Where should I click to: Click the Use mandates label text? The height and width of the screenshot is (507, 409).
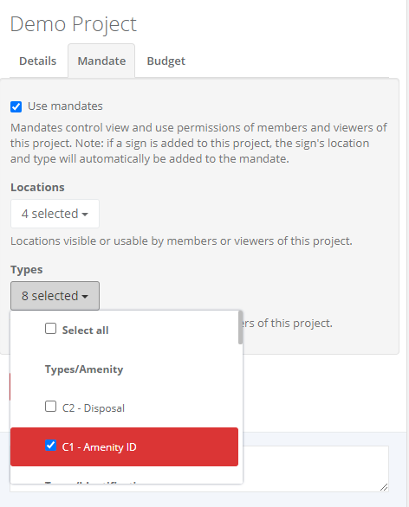tap(65, 106)
